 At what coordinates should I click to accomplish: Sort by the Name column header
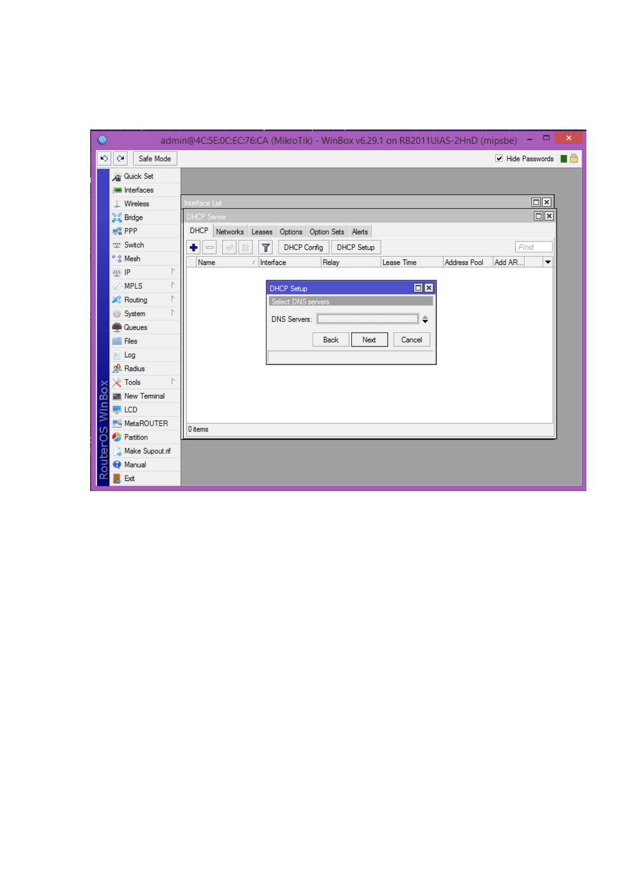click(x=227, y=263)
